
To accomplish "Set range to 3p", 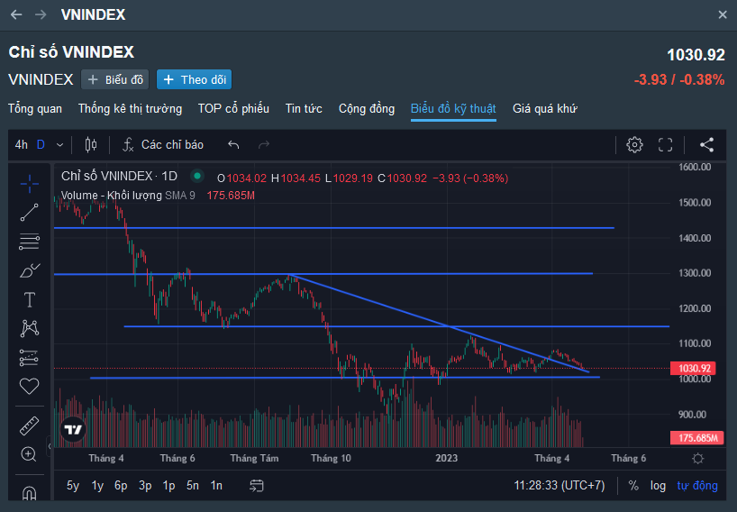I will click(145, 485).
